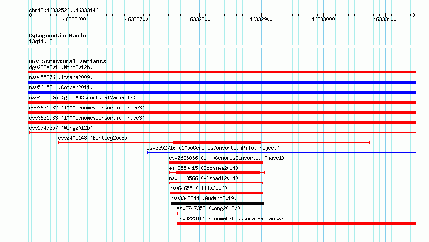Image resolution: width=429 pixels, height=242 pixels.
Task: Click ruler position 46333000
Action: [x=323, y=19]
